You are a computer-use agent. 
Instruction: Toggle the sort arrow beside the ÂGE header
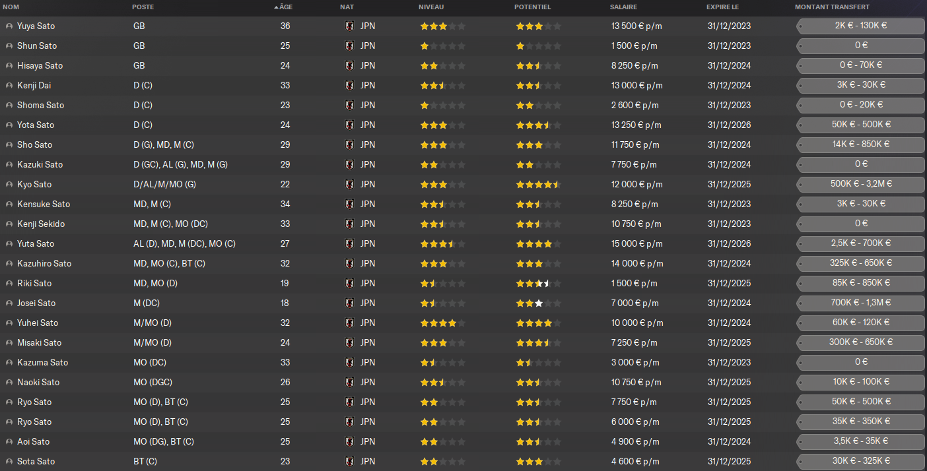point(276,7)
